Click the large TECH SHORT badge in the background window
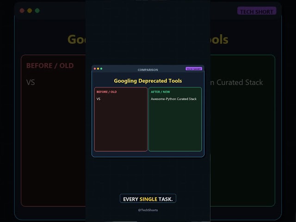The image size is (296, 222). (x=257, y=11)
